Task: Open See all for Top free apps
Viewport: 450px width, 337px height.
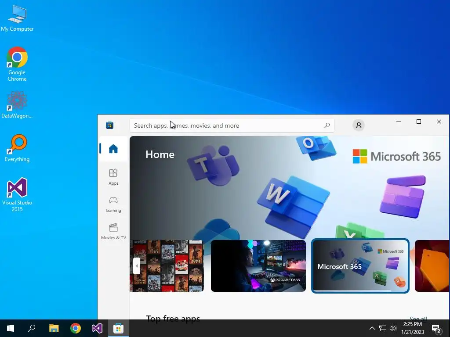Action: tap(418, 319)
